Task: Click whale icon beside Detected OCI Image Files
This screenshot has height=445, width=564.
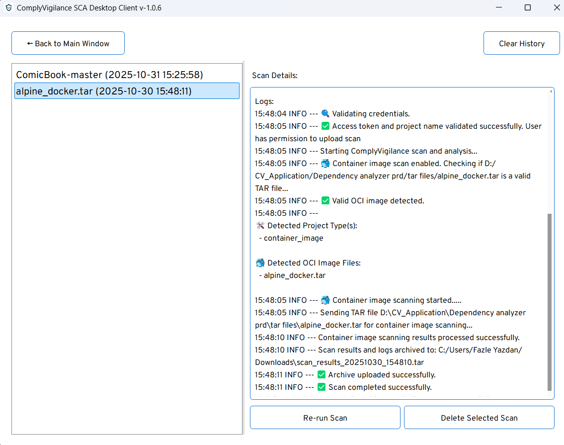Action: click(x=260, y=263)
